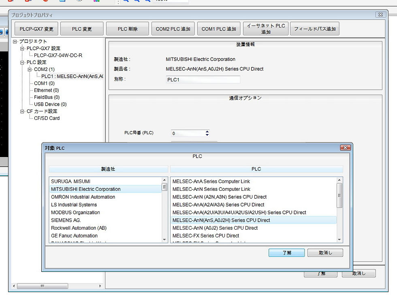Click manufacturer list scroll down arrow
The width and height of the screenshot is (397, 301).
point(164,239)
